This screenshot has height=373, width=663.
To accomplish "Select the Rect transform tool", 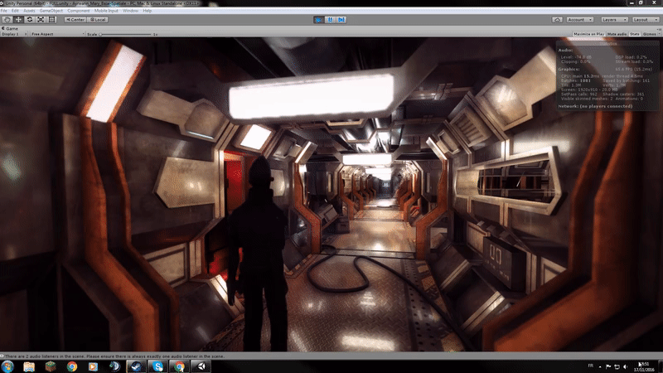I will tap(51, 19).
